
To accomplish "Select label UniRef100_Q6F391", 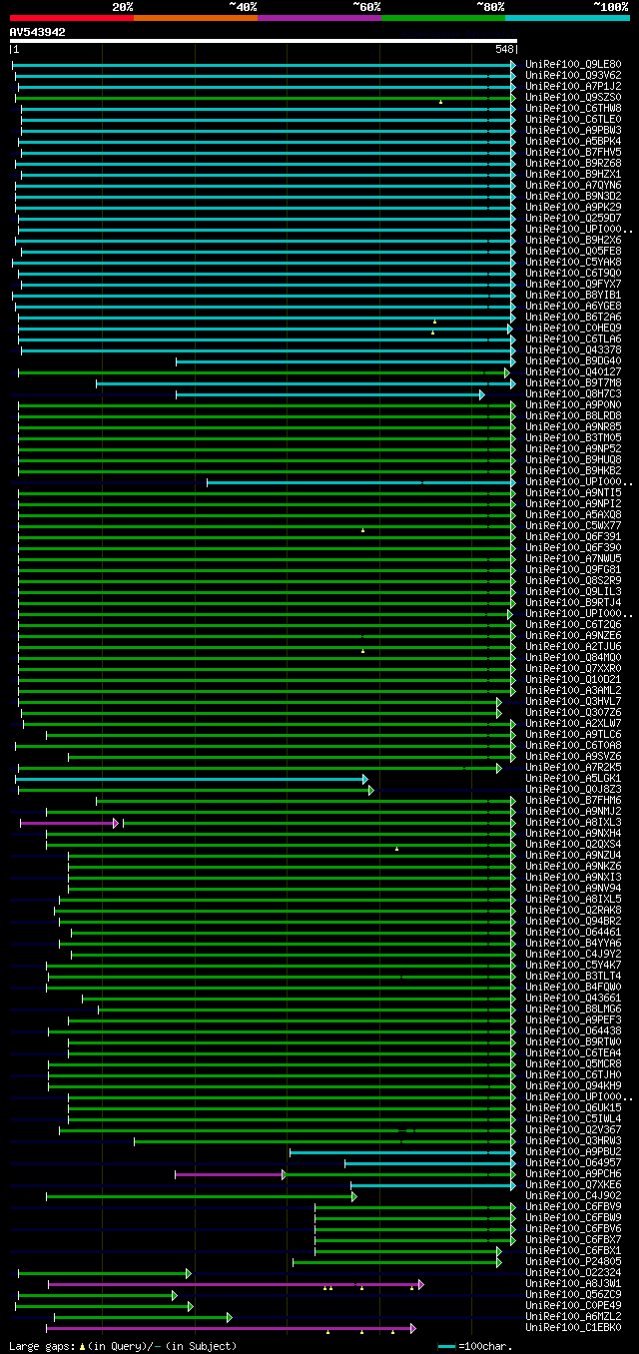I will click(573, 537).
